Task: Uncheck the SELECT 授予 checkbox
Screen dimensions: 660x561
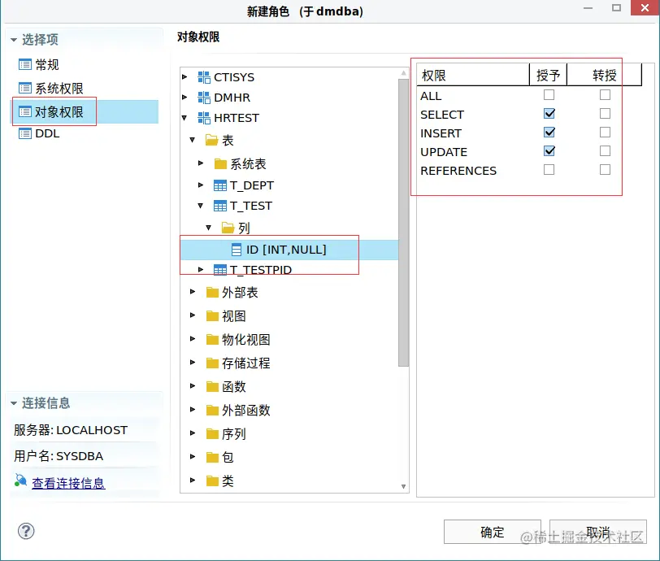Action: (549, 115)
